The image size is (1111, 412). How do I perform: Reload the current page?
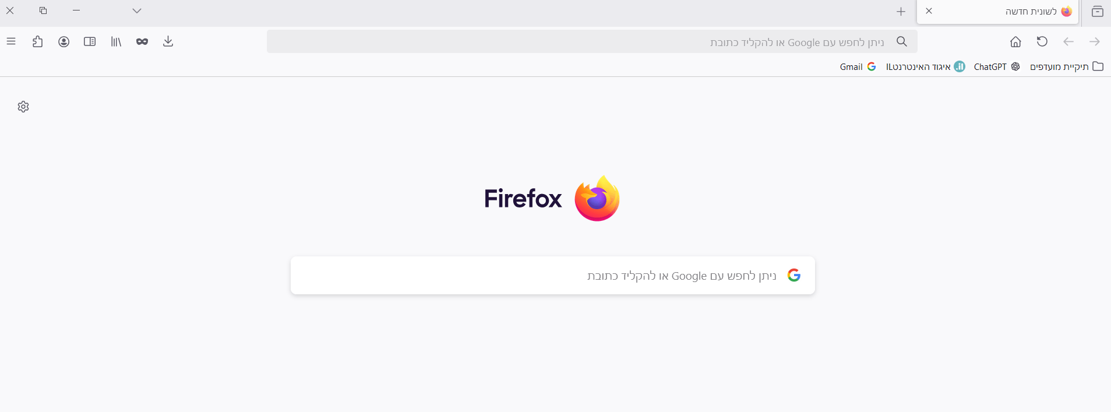(1042, 41)
